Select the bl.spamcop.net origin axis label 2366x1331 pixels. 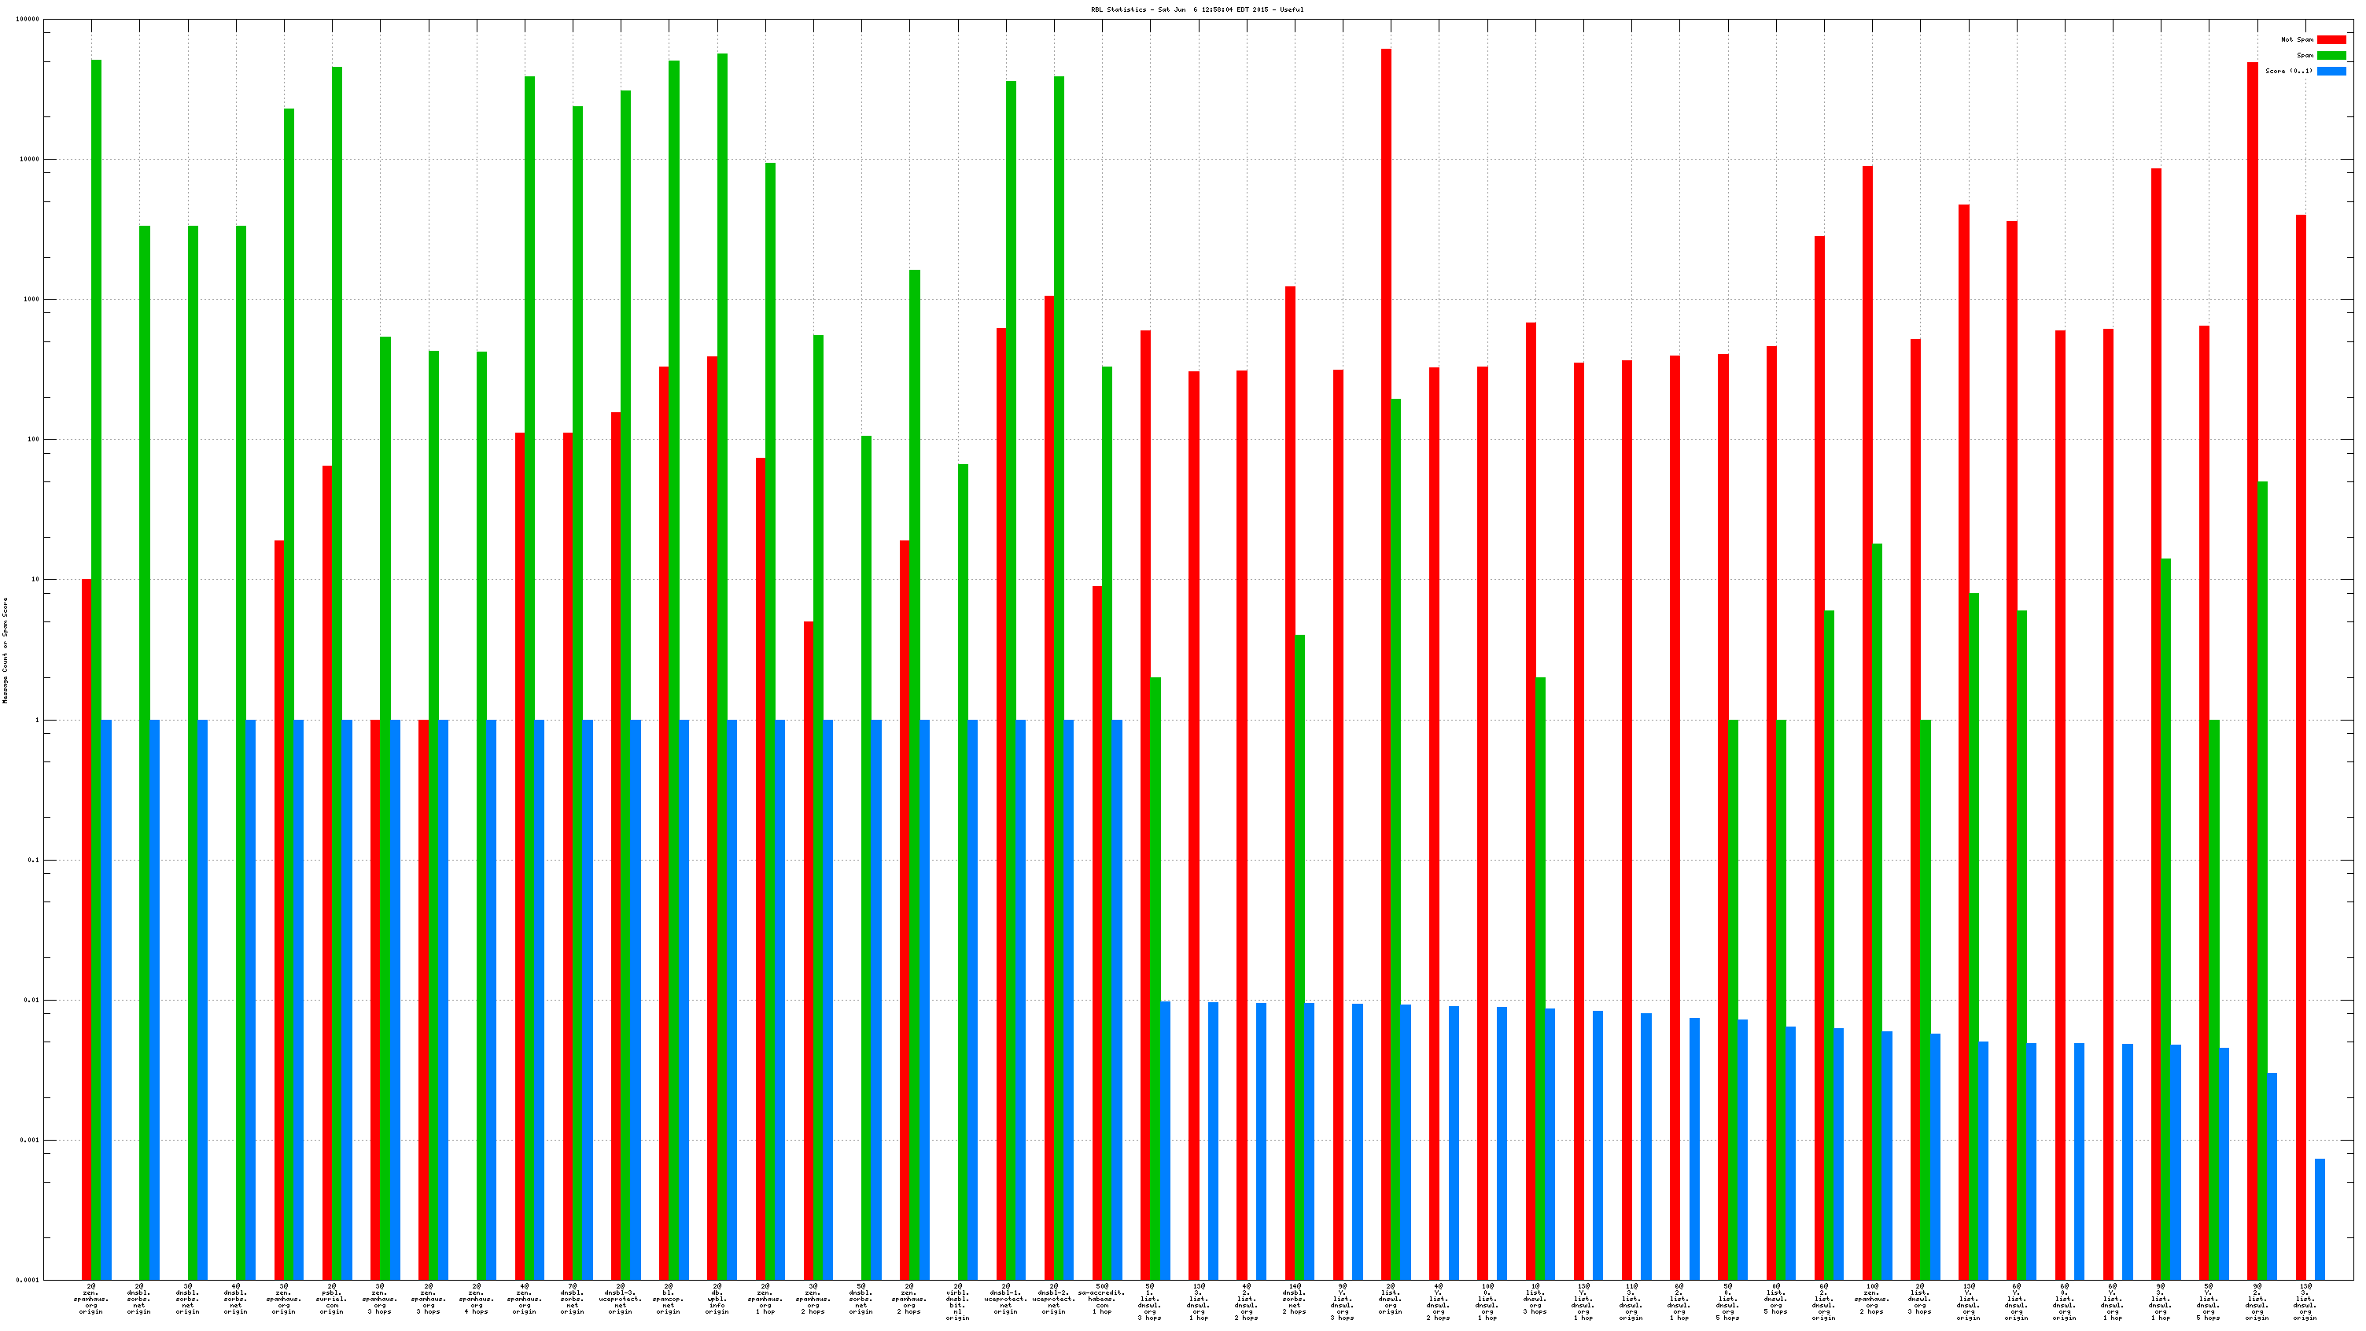point(669,1299)
